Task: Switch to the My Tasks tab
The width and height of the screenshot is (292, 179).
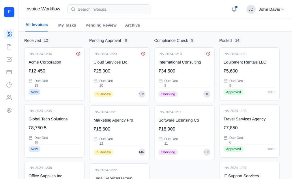Action: click(x=67, y=25)
